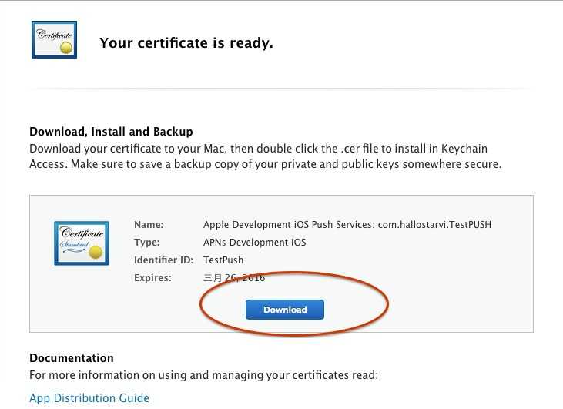Select the 'TestPush' identifier ID value
The height and width of the screenshot is (409, 563).
pos(223,260)
